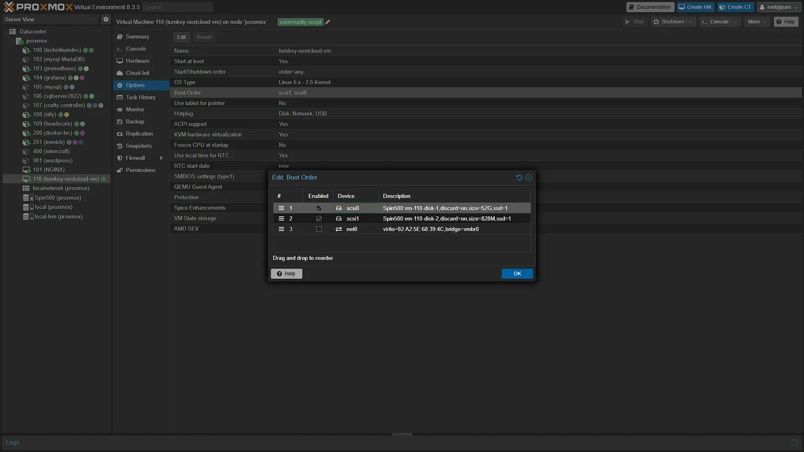
Task: Open the Snapshots section in the sidebar
Action: tap(139, 146)
